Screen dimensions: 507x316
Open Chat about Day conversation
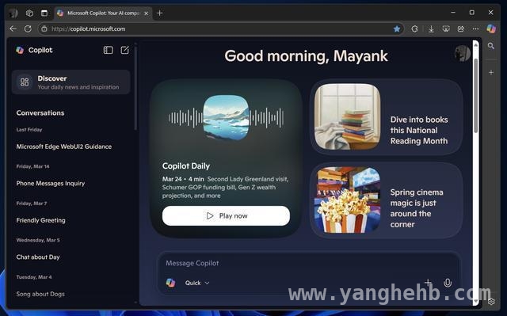pyautogui.click(x=38, y=257)
